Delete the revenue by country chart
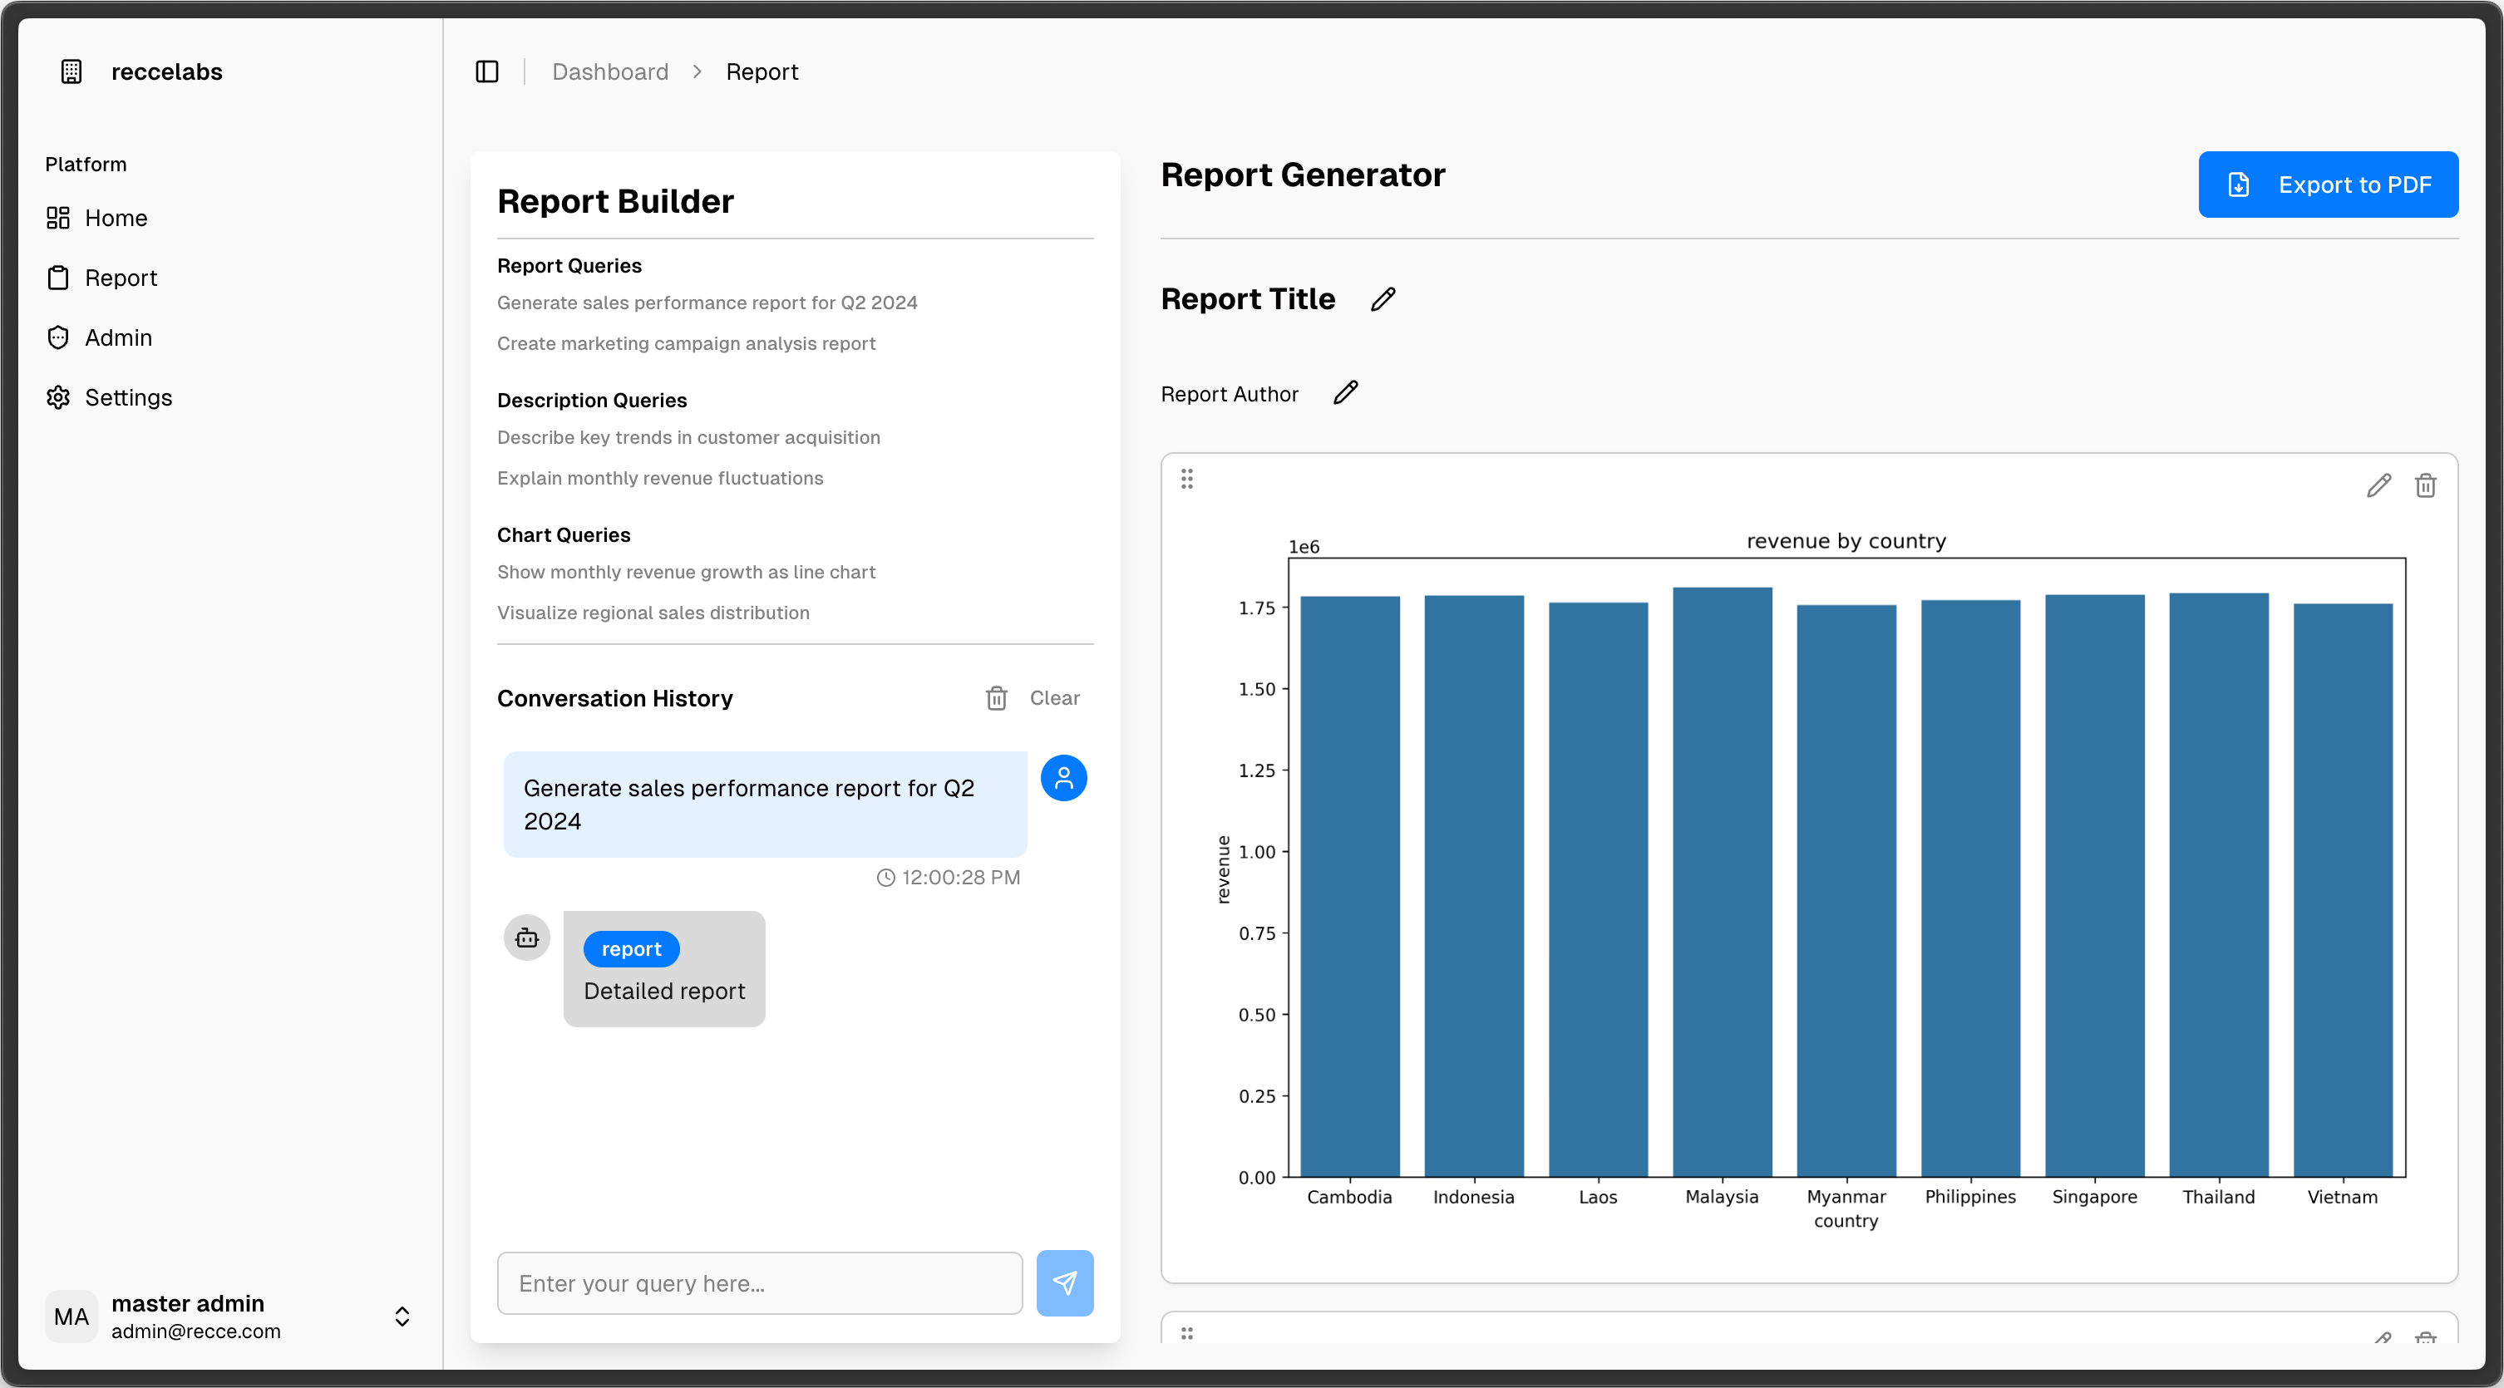 pyautogui.click(x=2425, y=485)
